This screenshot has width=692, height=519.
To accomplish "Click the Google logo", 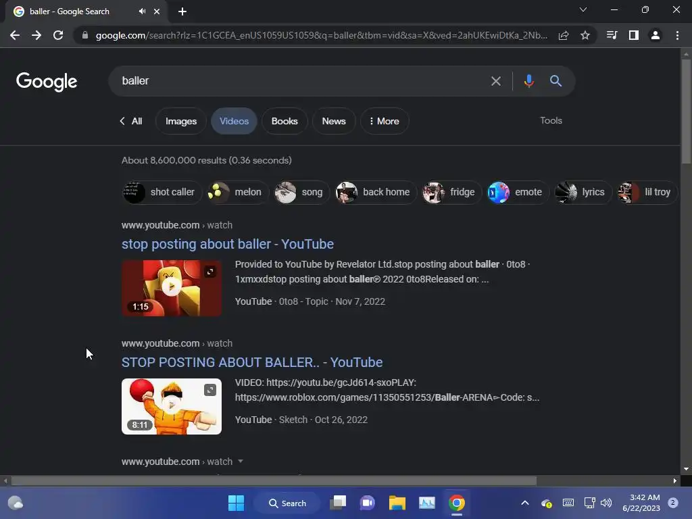I will (47, 82).
